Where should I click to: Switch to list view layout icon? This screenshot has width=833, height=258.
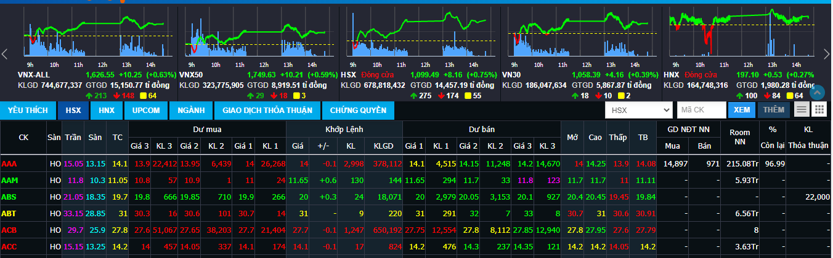802,110
